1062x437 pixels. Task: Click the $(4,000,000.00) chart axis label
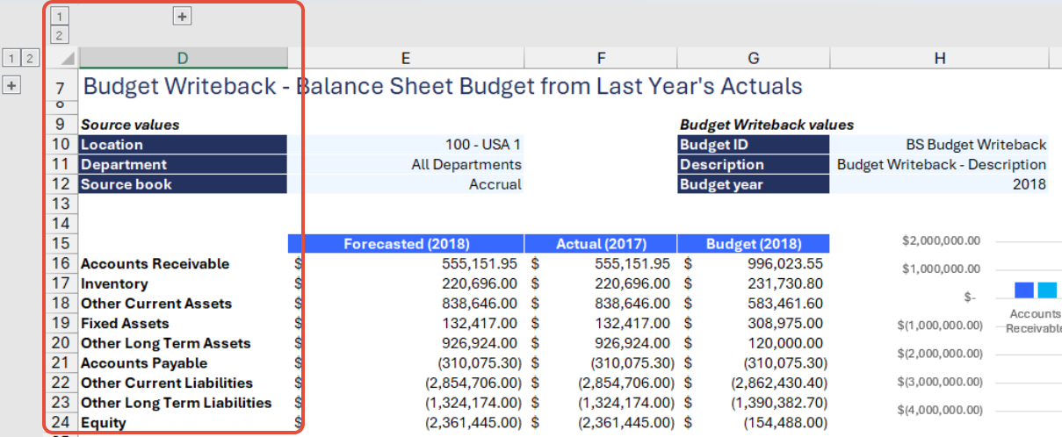[x=940, y=410]
